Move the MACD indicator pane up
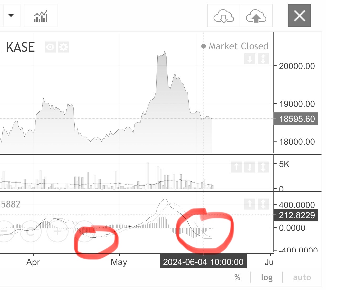The height and width of the screenshot is (307, 363). pyautogui.click(x=250, y=204)
